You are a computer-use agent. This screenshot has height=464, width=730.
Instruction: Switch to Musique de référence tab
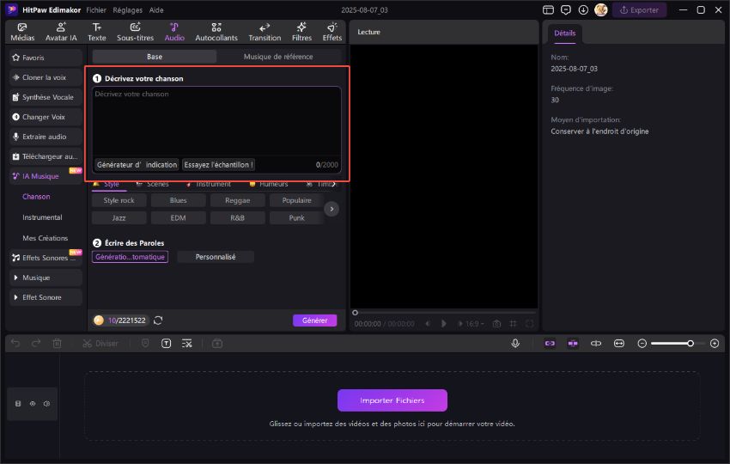tap(278, 57)
